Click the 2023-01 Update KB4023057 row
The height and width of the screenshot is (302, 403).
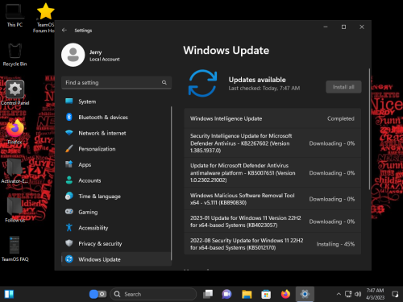point(272,221)
